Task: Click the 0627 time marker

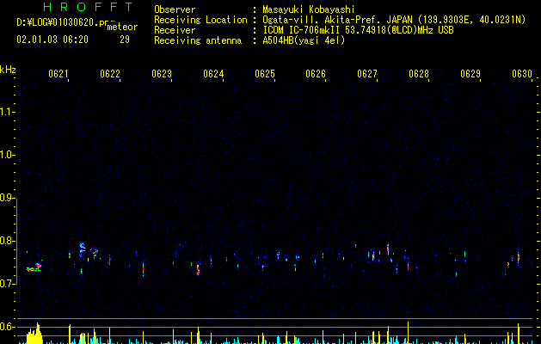Action: point(367,74)
